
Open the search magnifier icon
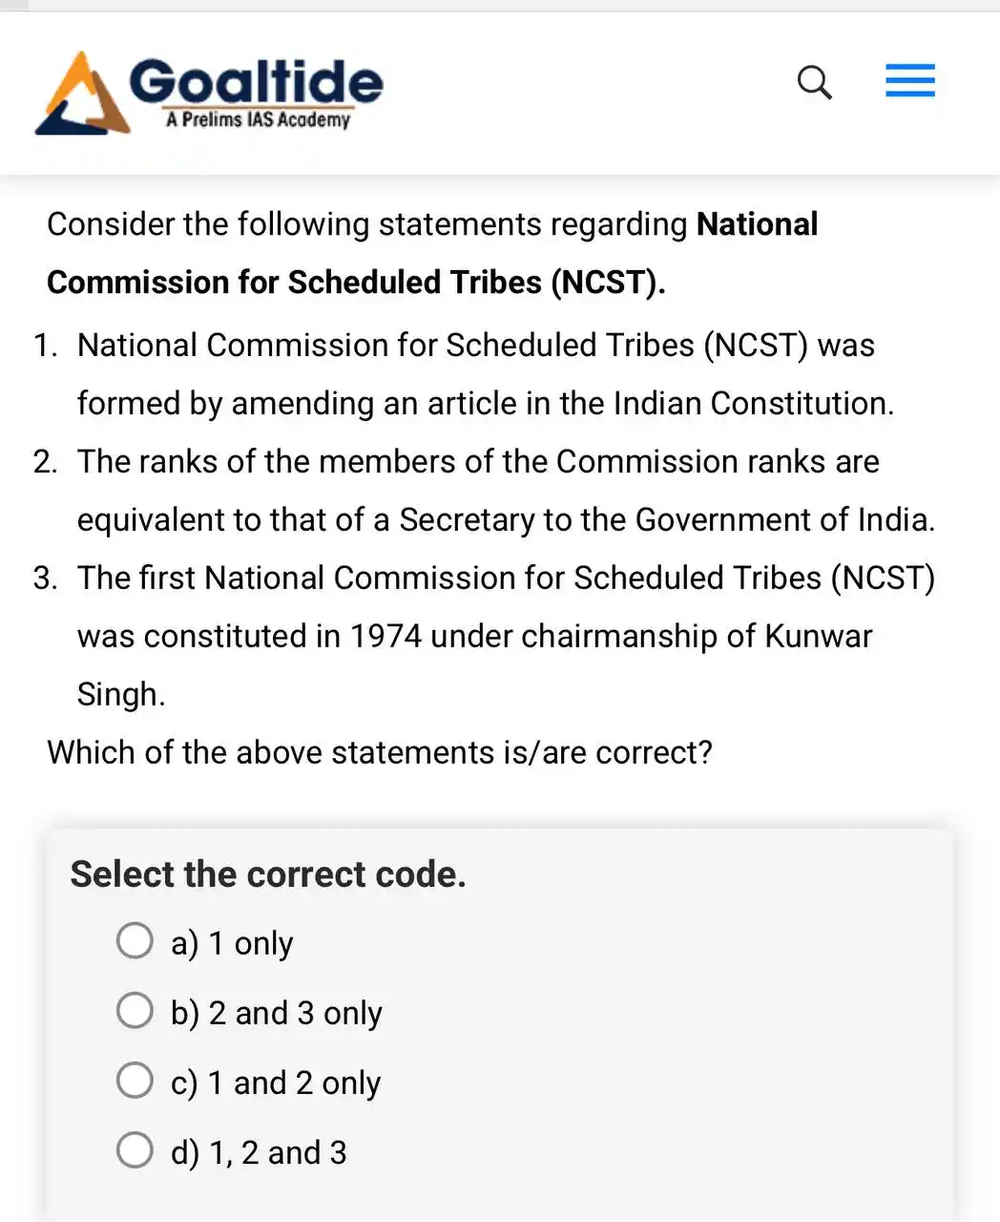click(814, 83)
